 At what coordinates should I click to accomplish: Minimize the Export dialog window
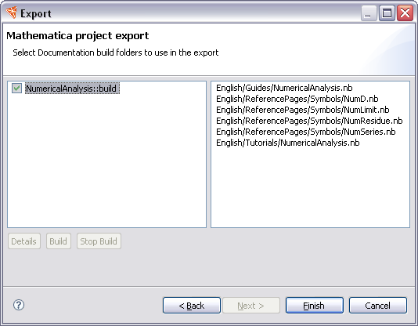(x=369, y=13)
